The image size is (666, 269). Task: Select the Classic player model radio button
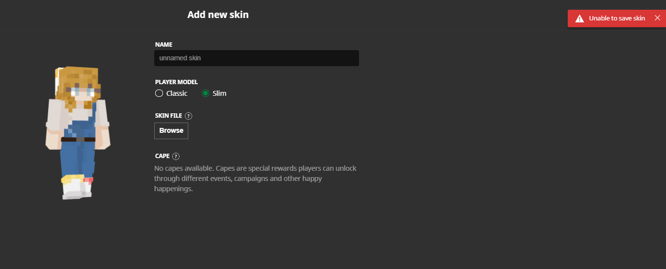click(x=159, y=93)
